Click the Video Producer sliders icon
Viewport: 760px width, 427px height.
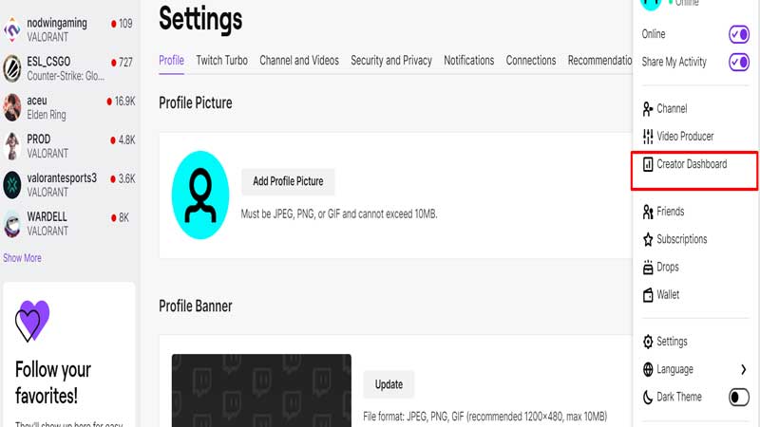coord(648,137)
